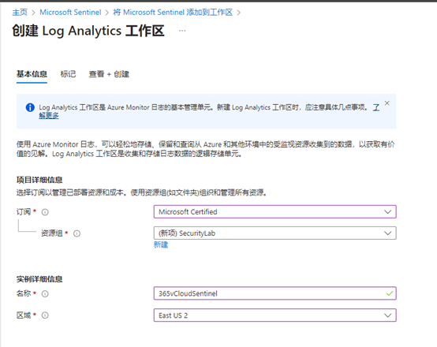Dismiss the blue information banner
This screenshot has width=437, height=347.
point(387,103)
